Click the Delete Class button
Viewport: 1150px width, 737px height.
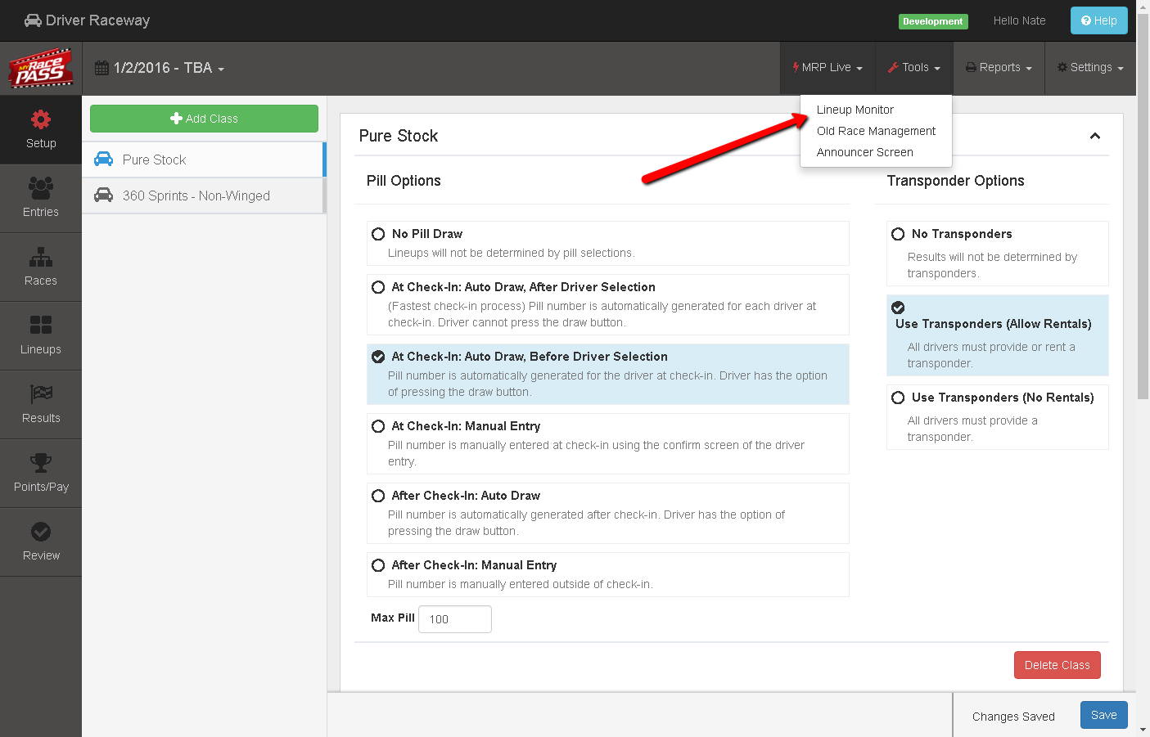[1057, 665]
